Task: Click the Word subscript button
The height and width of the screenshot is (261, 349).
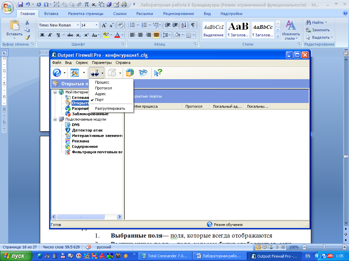Action: coord(78,35)
